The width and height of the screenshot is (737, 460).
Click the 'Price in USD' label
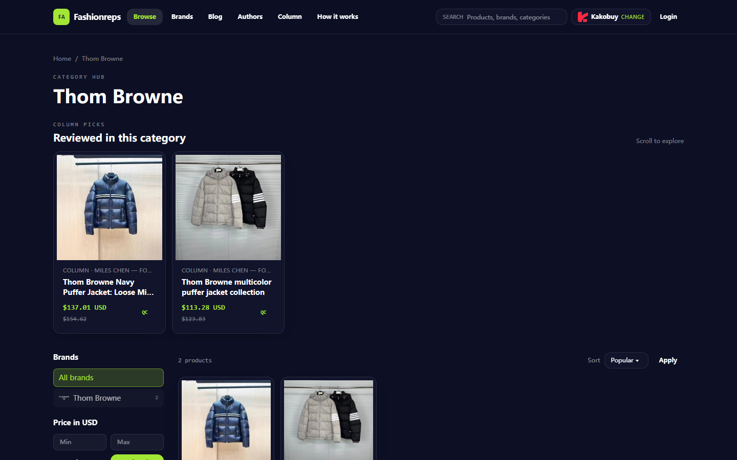pyautogui.click(x=75, y=423)
